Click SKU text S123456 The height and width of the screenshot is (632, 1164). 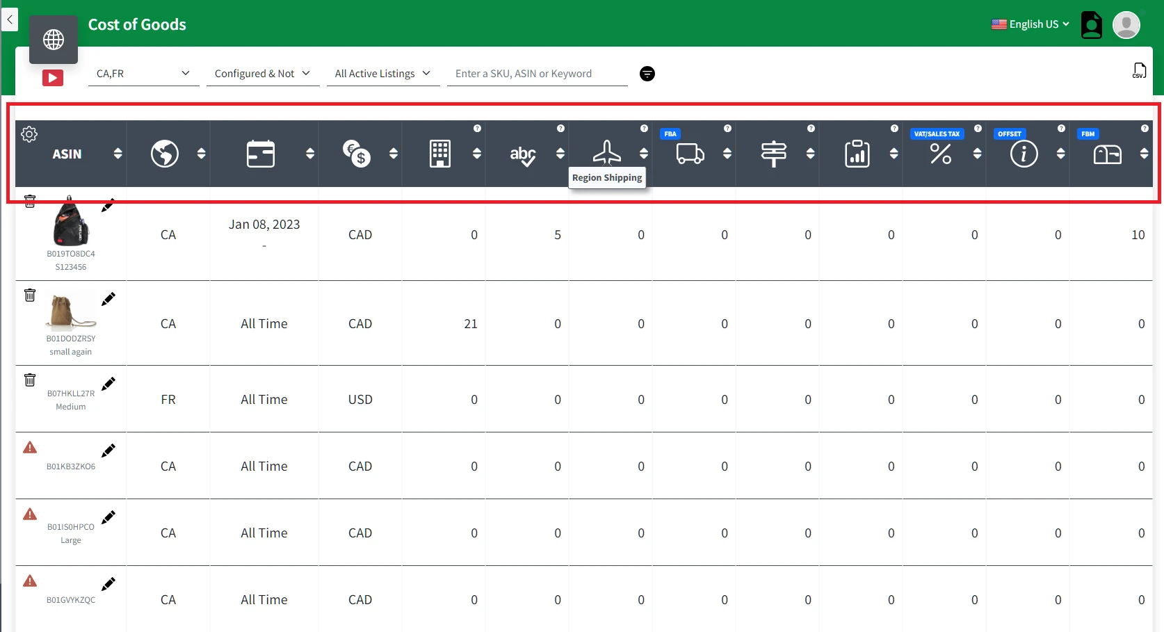coord(71,267)
